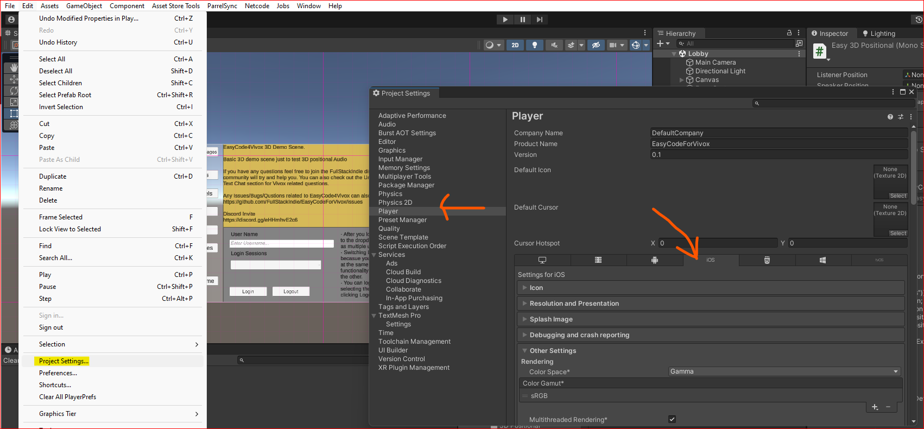This screenshot has height=429, width=924.
Task: Click Select button under Default Icon
Action: tap(897, 195)
